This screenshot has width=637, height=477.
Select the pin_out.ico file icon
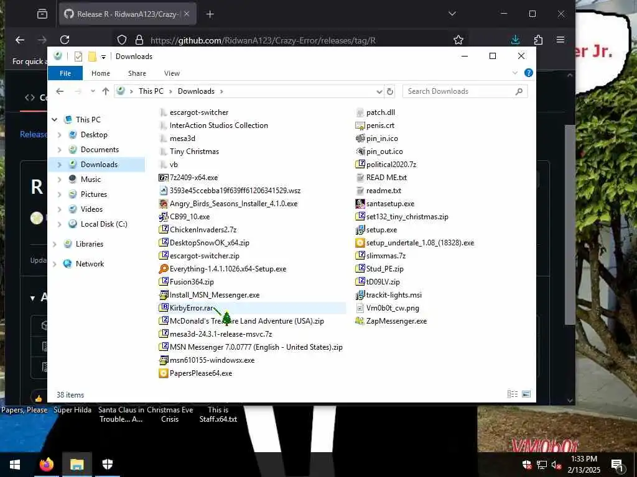pos(360,152)
